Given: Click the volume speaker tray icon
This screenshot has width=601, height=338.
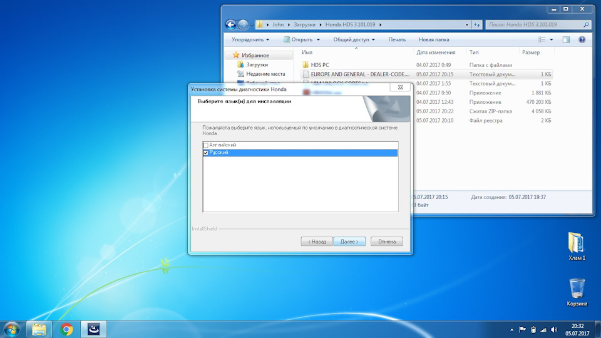Looking at the screenshot, I should pos(554,330).
